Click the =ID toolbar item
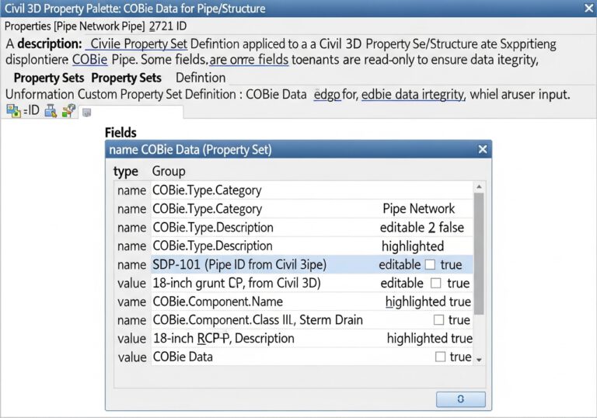Viewport: 597px width, 418px height. coord(31,111)
